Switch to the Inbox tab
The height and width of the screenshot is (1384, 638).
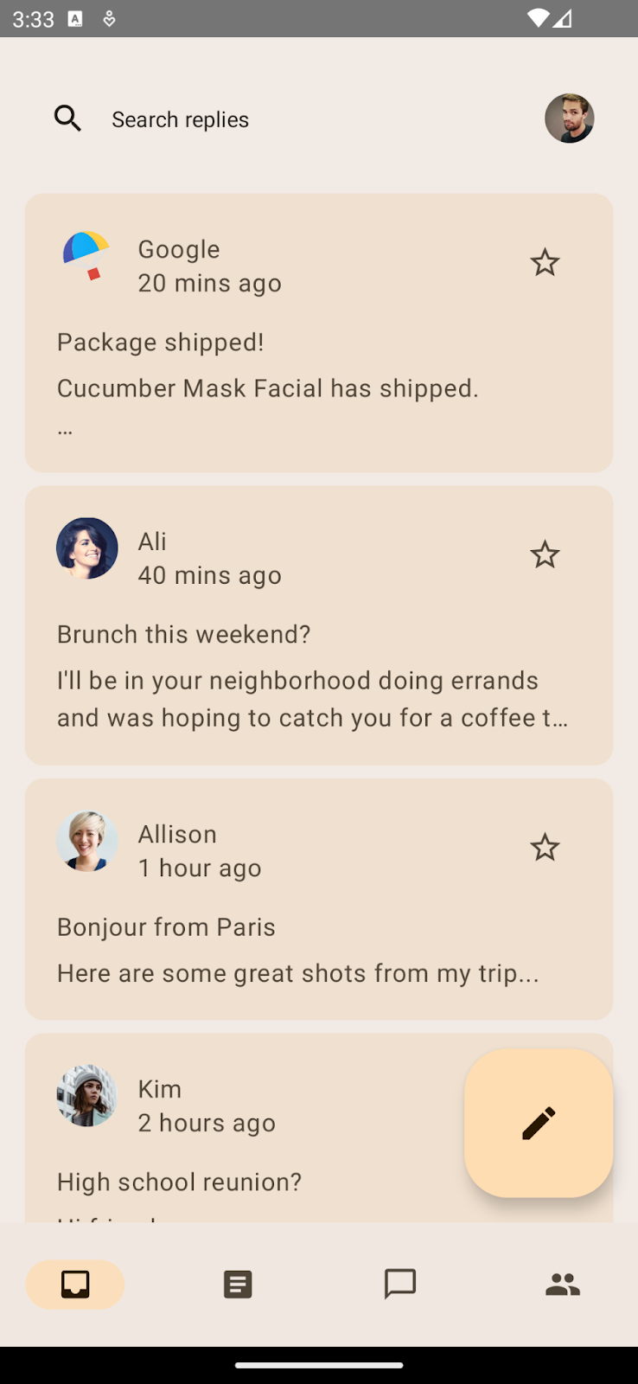pos(75,1285)
